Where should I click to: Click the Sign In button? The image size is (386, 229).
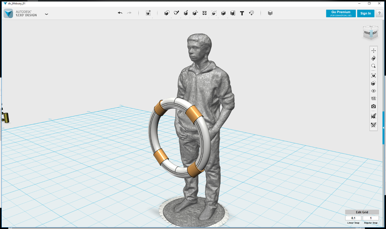click(x=365, y=13)
